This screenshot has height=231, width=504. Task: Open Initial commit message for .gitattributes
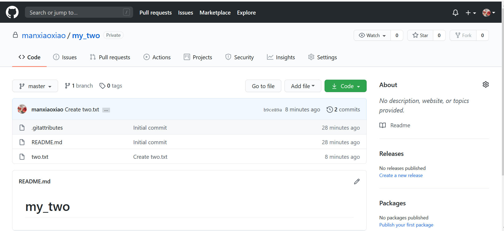pyautogui.click(x=150, y=128)
